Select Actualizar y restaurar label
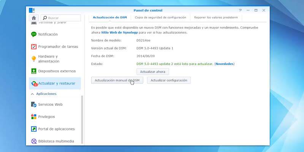The image size is (304, 152). click(57, 83)
